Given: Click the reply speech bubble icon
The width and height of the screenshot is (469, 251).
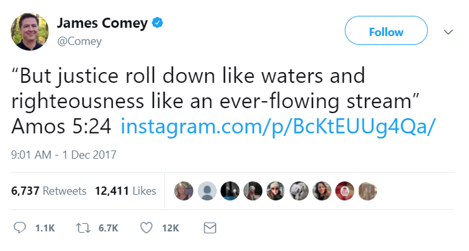Looking at the screenshot, I should pos(20,228).
